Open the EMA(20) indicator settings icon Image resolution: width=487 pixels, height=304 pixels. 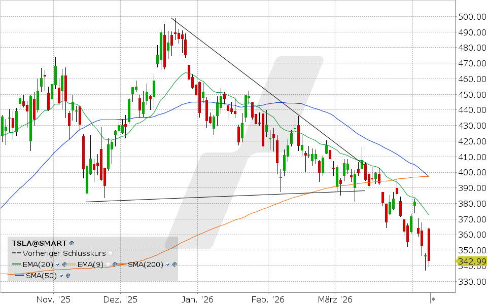(64, 264)
